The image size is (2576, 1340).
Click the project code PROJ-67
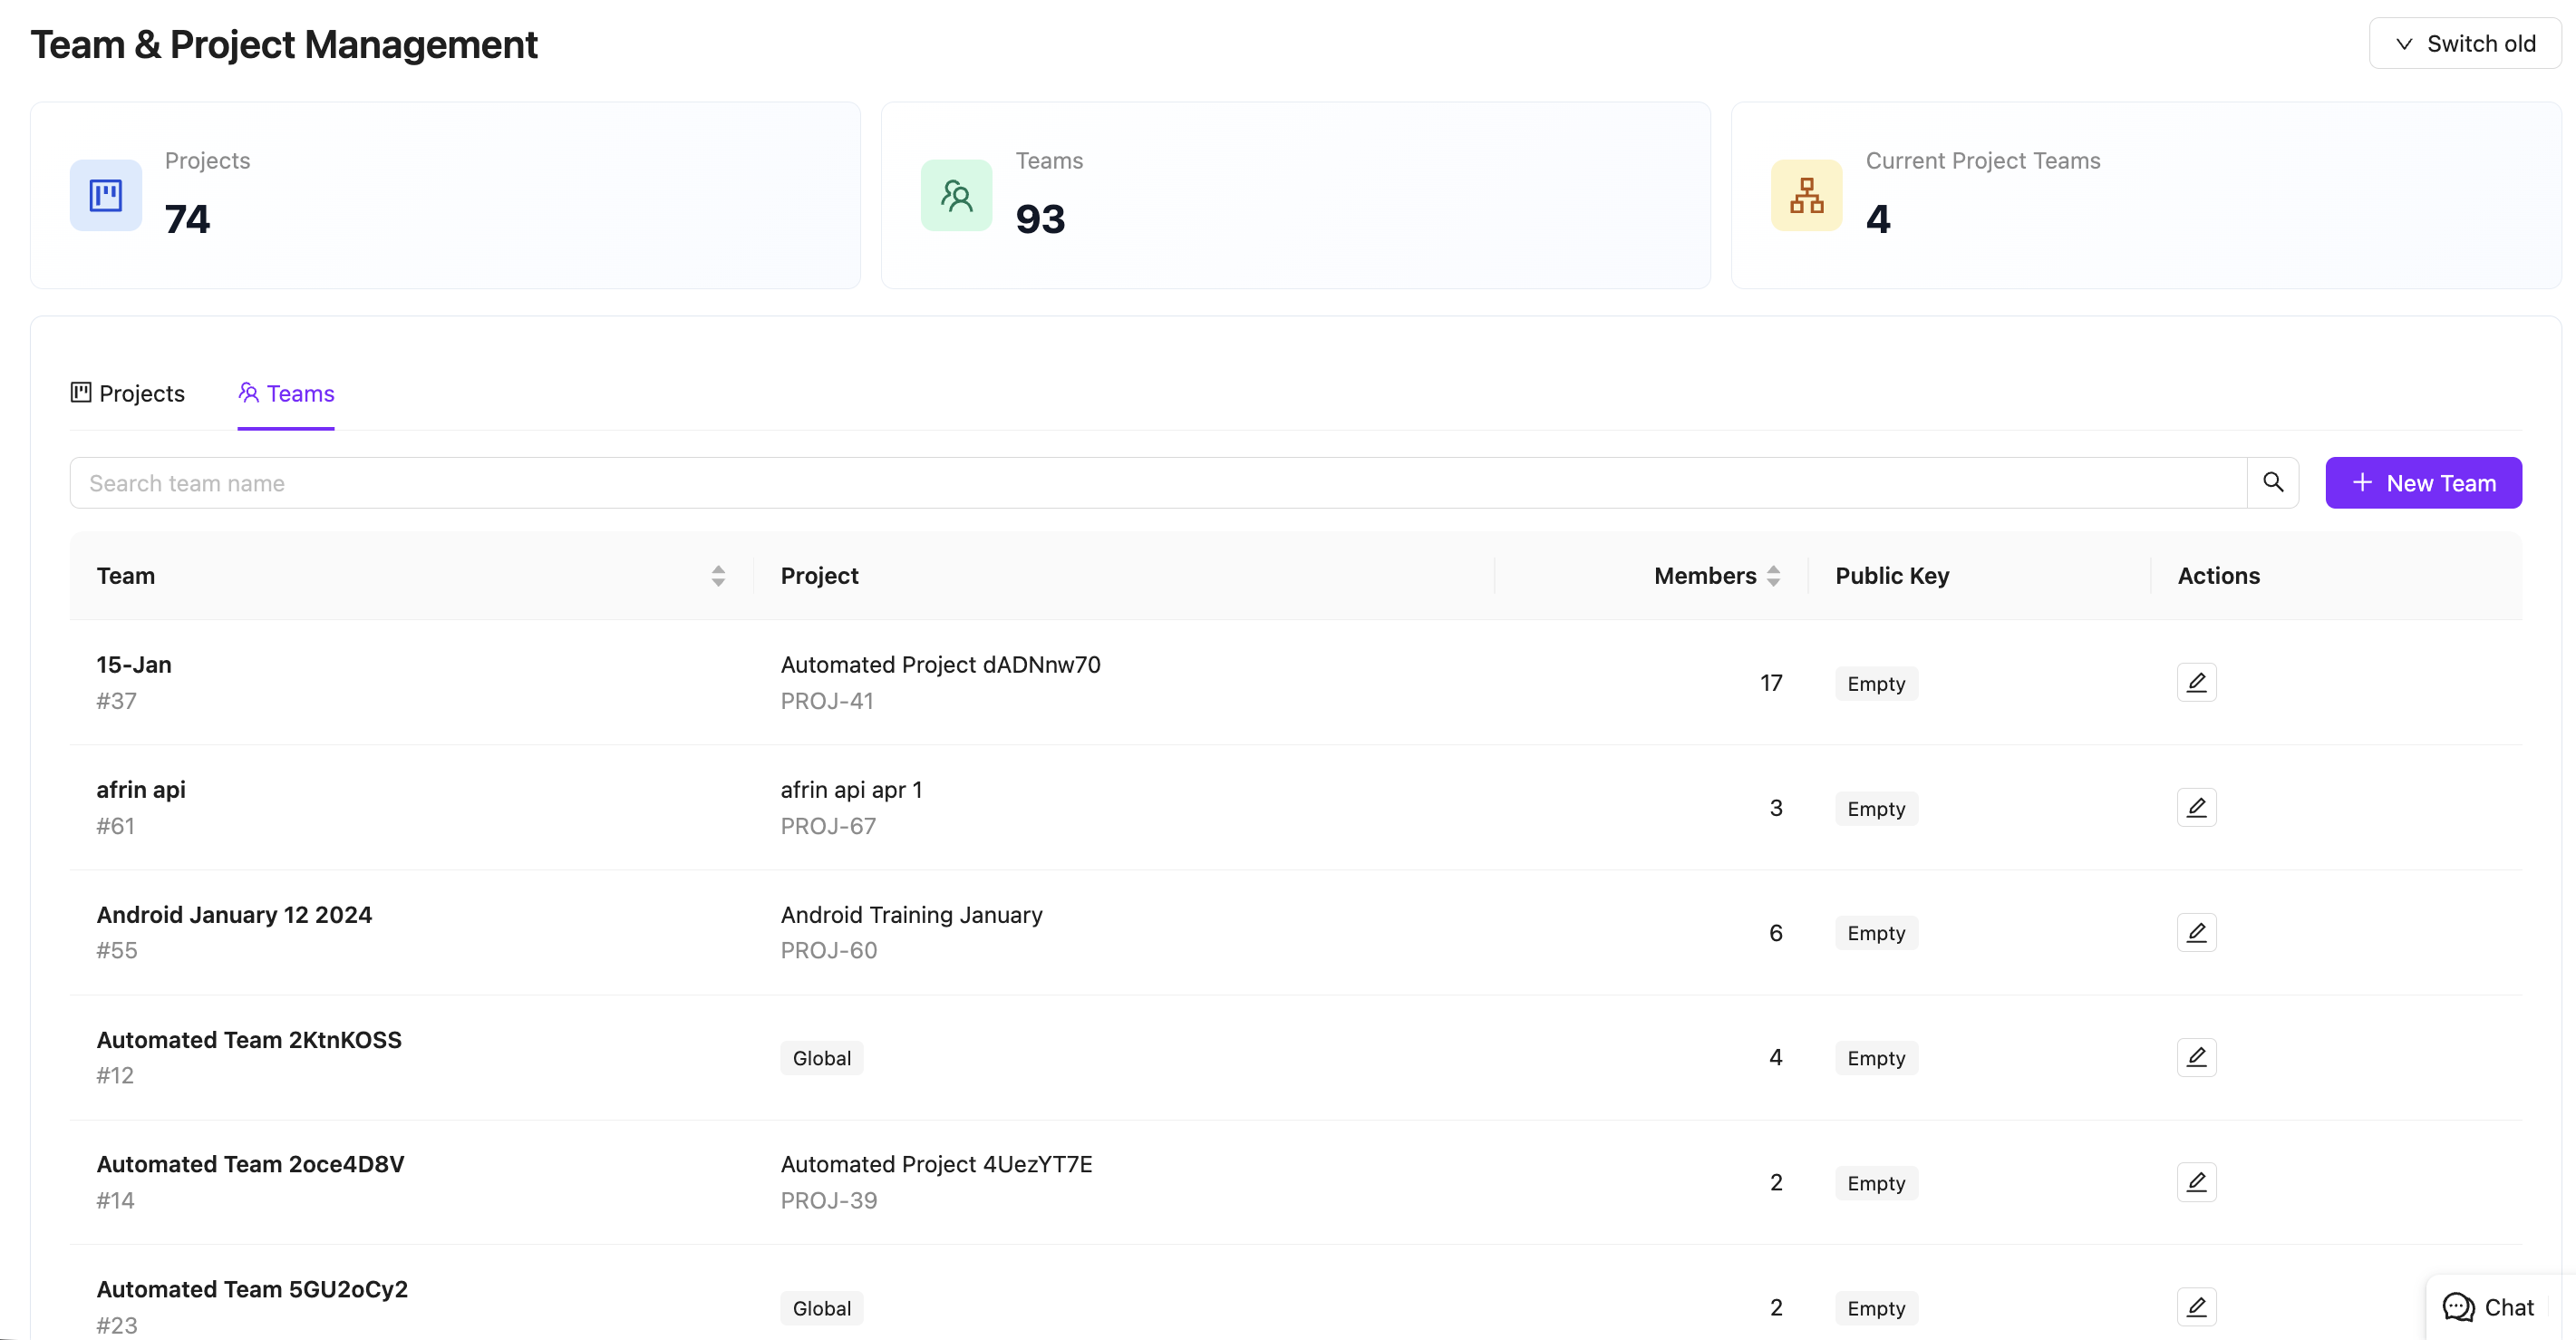coord(828,826)
